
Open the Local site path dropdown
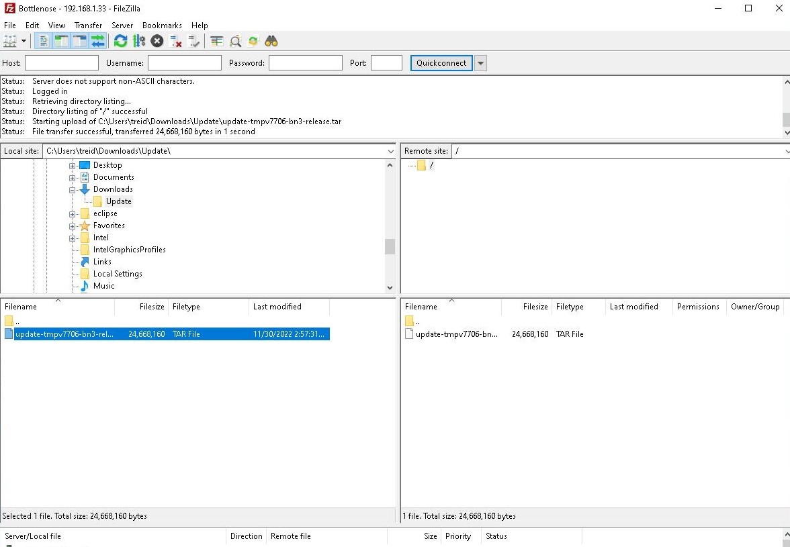[390, 151]
